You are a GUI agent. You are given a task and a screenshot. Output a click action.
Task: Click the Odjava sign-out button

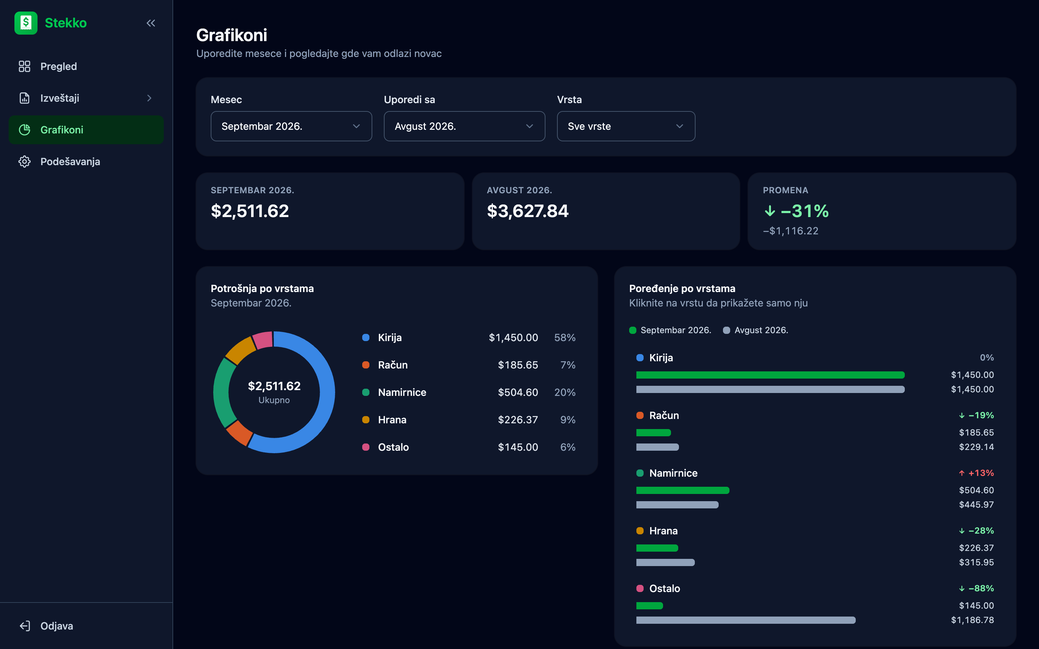coord(86,626)
